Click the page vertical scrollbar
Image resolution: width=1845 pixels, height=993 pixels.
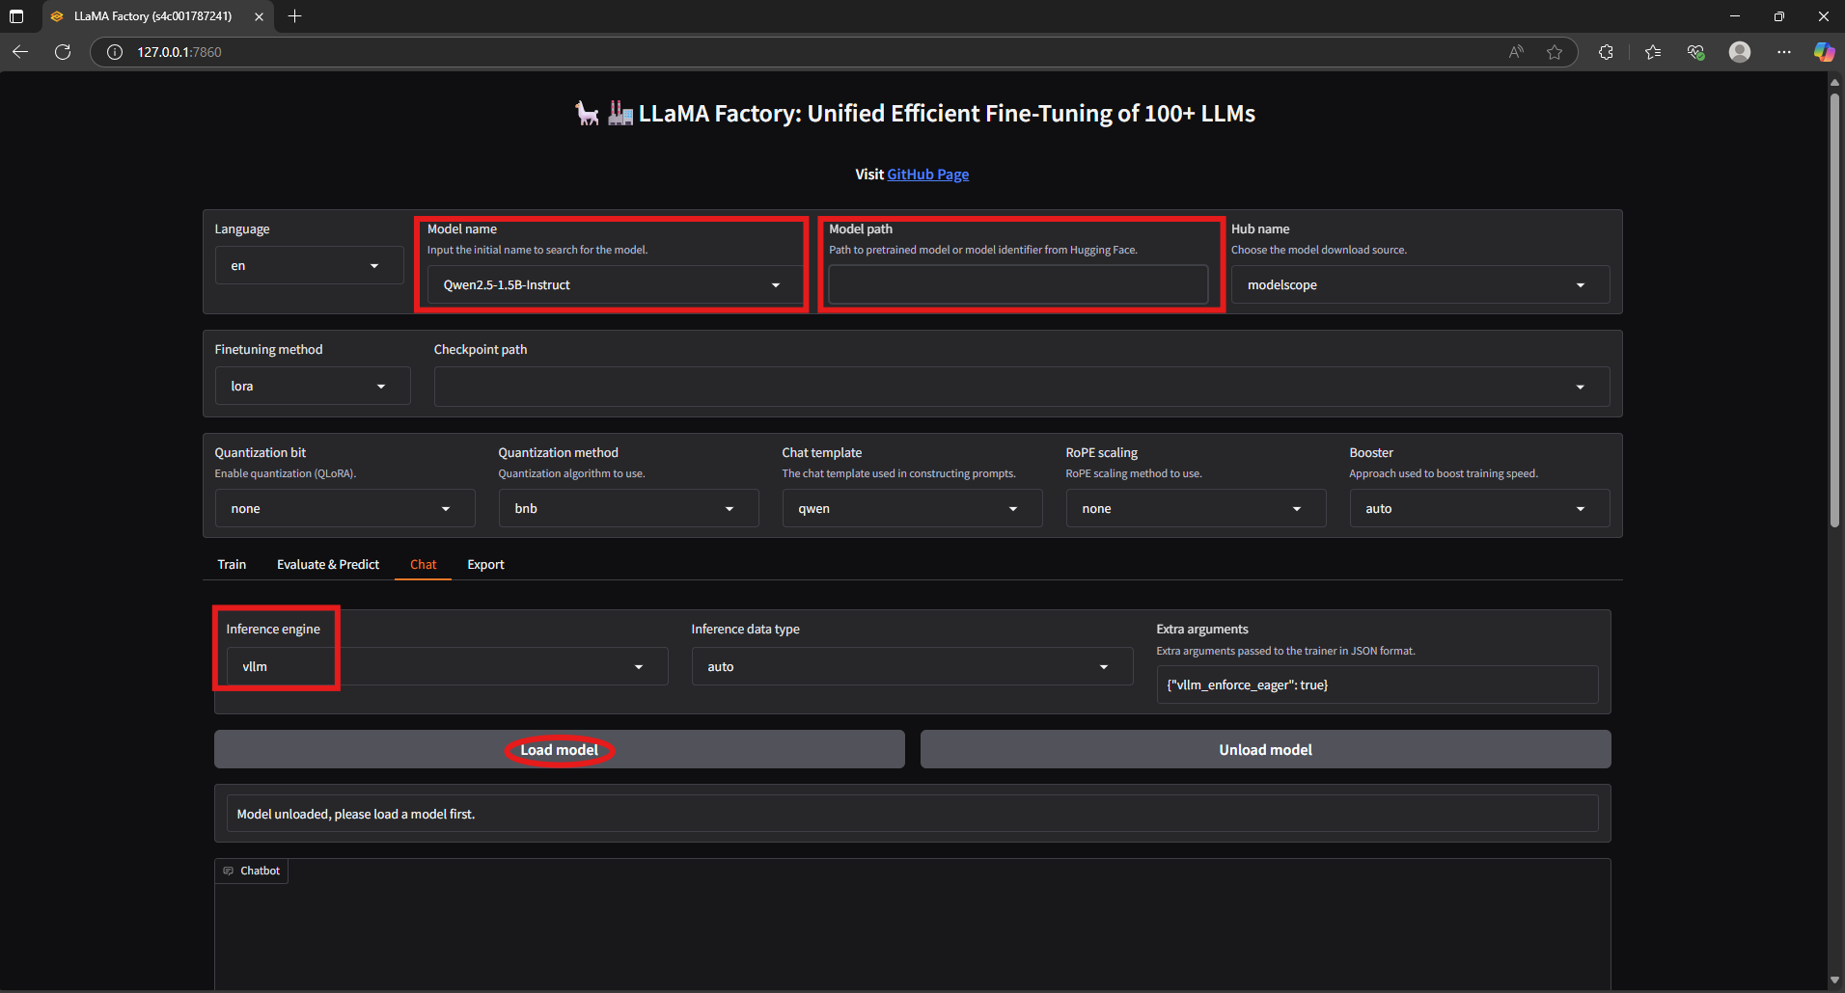pos(1834,309)
